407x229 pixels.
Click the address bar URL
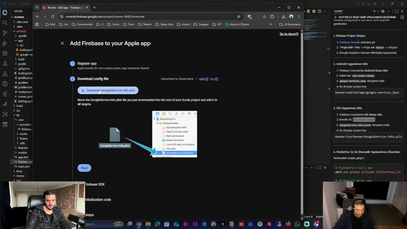tap(105, 17)
